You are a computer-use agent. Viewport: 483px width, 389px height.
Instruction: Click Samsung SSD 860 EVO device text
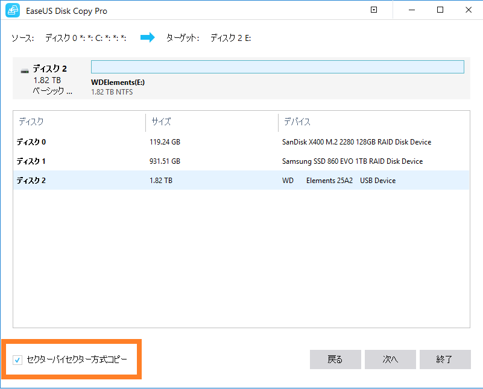pyautogui.click(x=352, y=161)
